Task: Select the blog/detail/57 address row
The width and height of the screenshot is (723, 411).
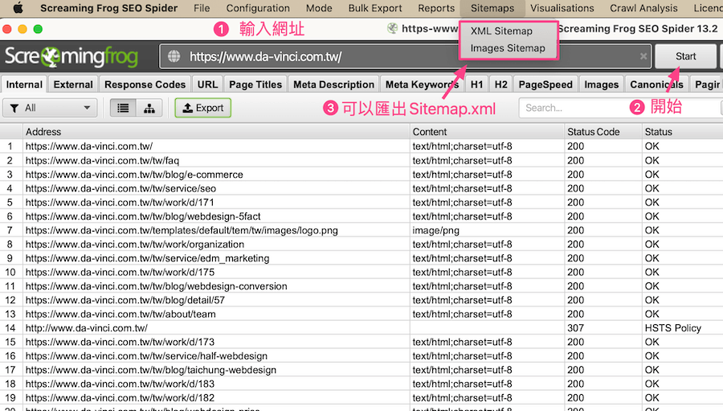Action: [x=361, y=300]
